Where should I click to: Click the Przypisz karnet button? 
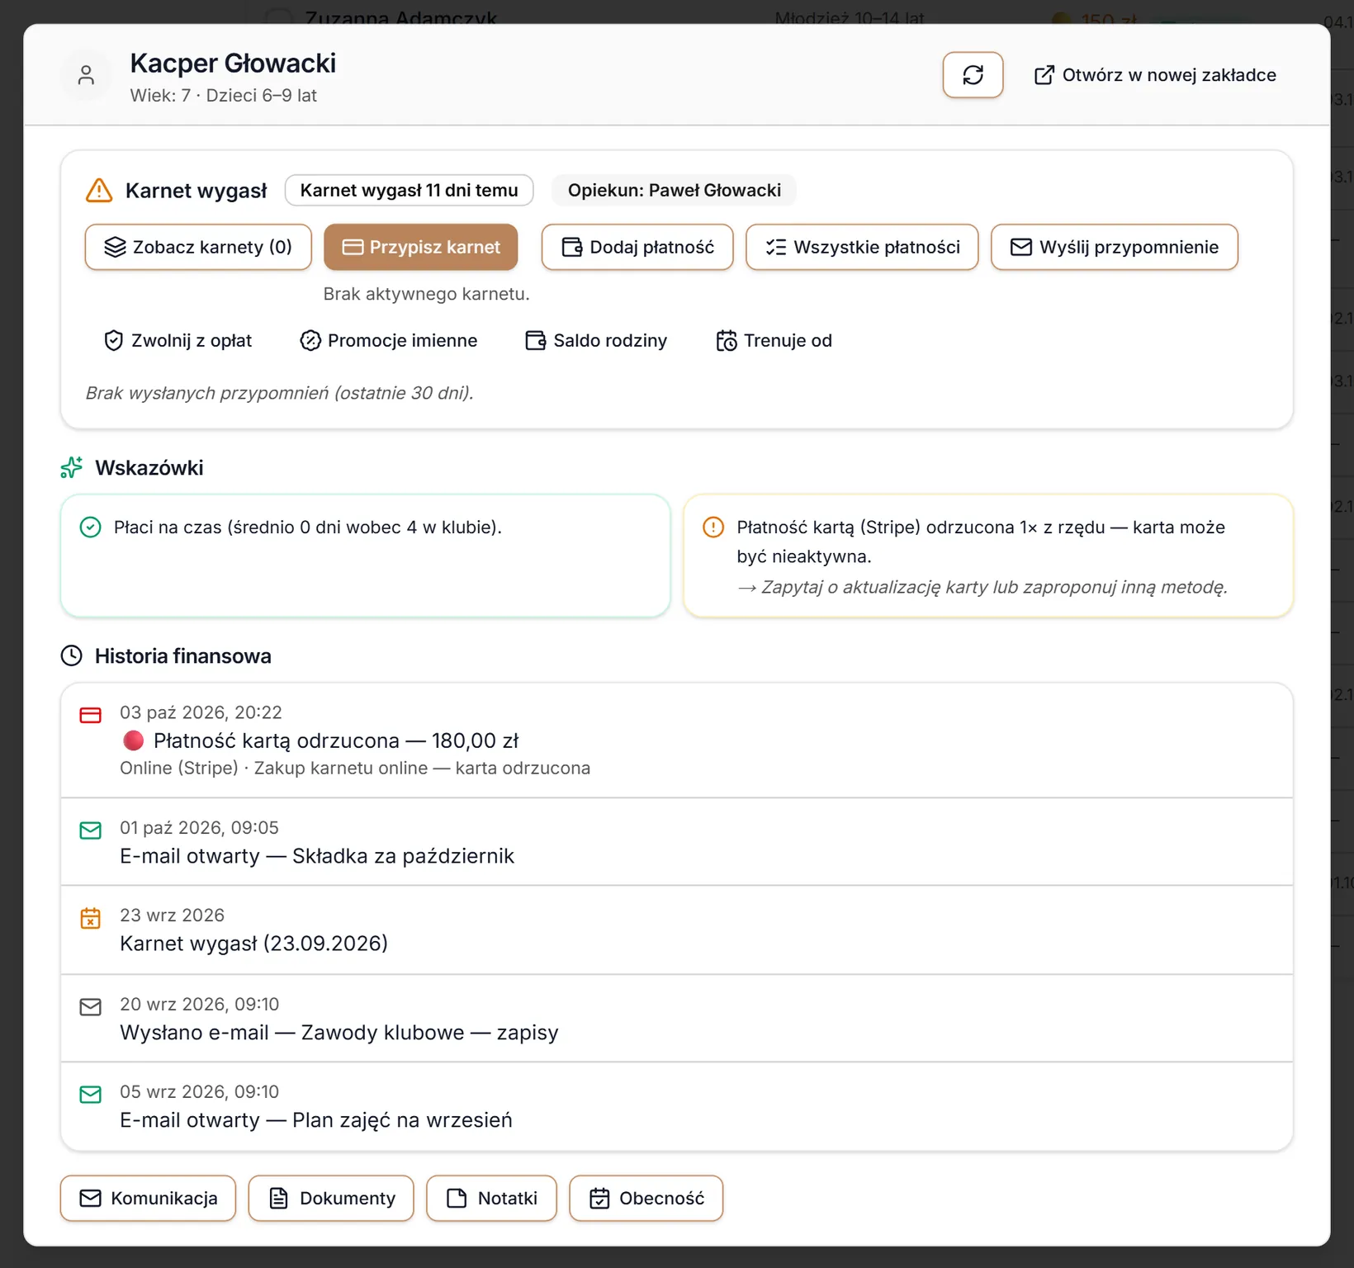coord(421,247)
